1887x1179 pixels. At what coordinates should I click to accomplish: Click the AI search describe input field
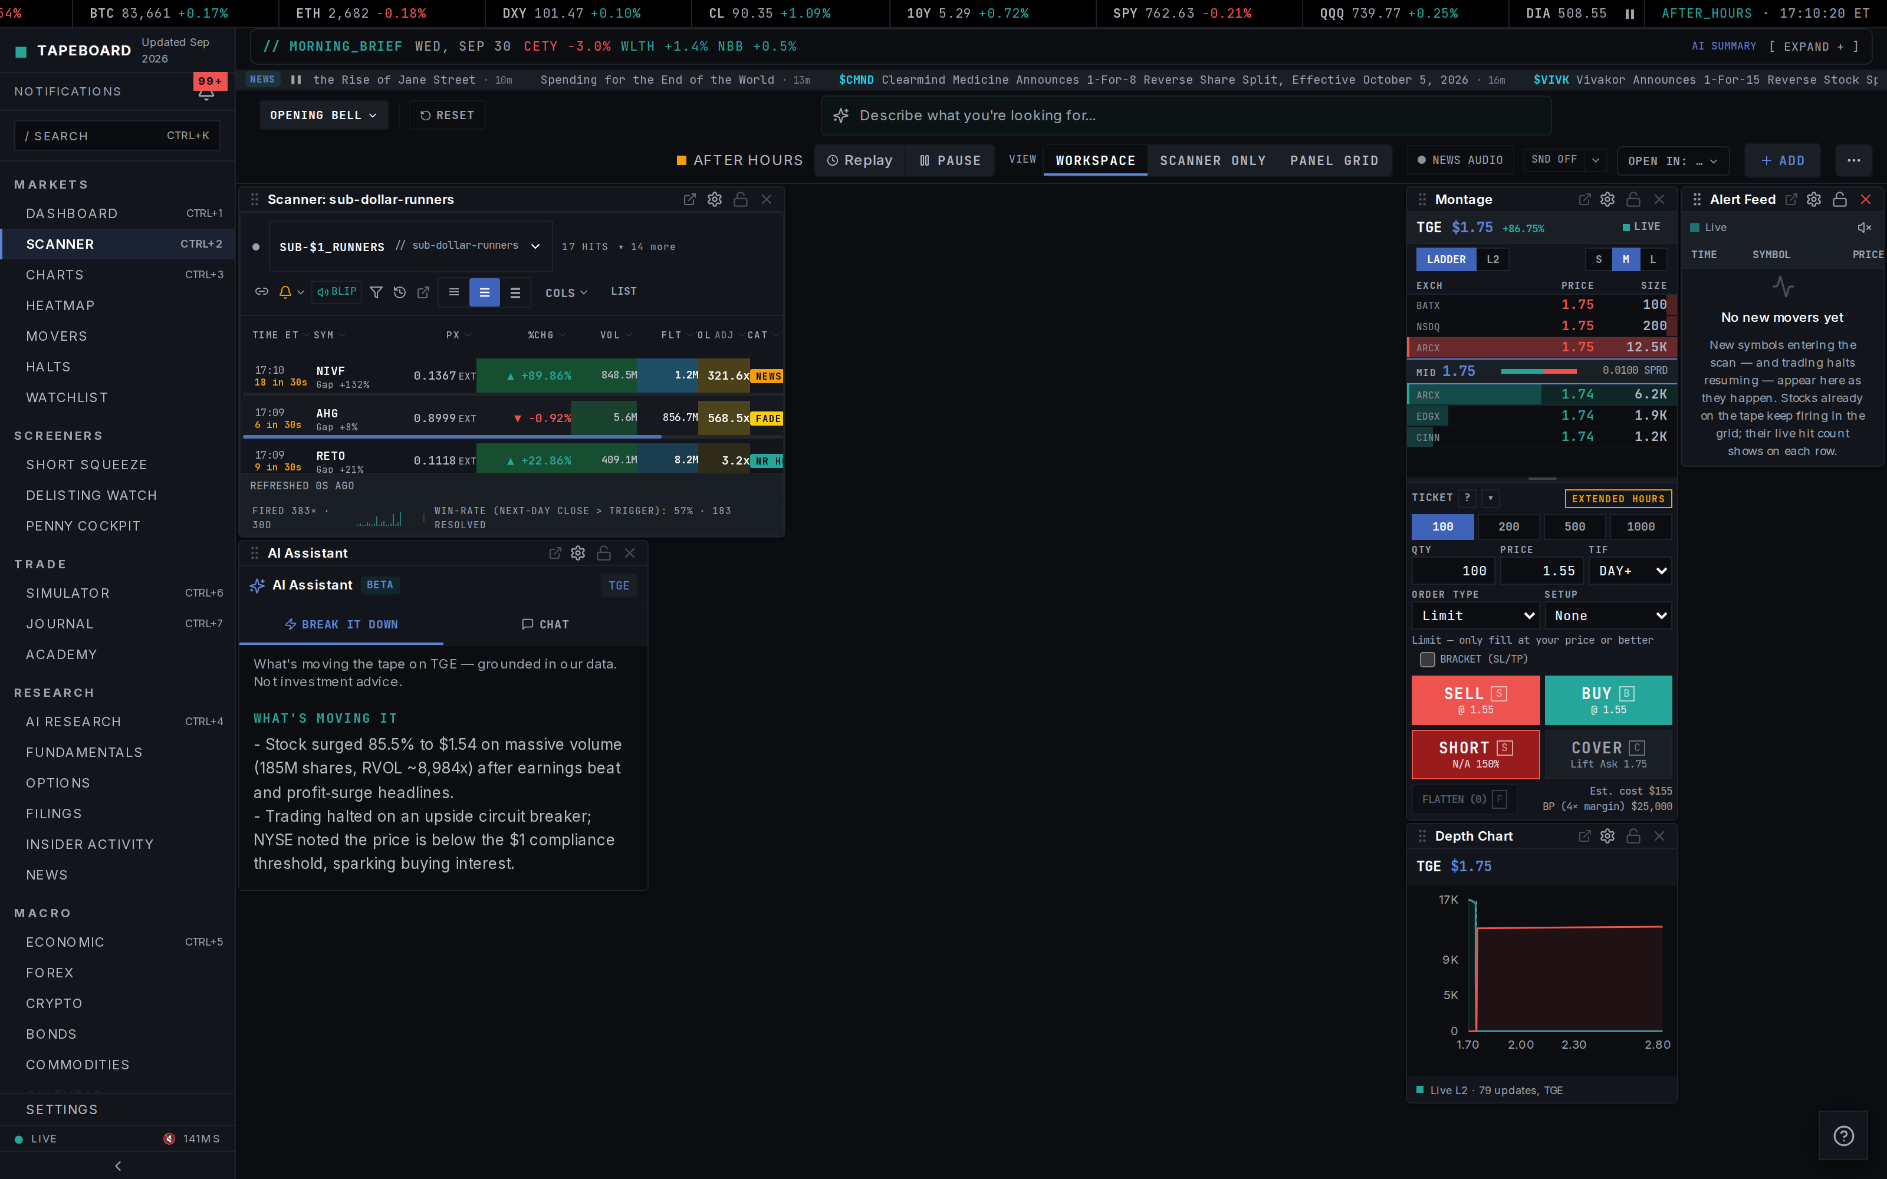click(x=1185, y=116)
